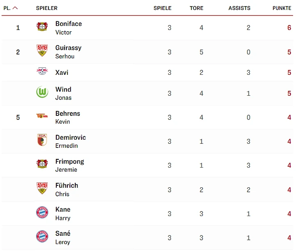Click Union Berlin logo beside Behrens
The width and height of the screenshot is (300, 251).
[x=42, y=116]
